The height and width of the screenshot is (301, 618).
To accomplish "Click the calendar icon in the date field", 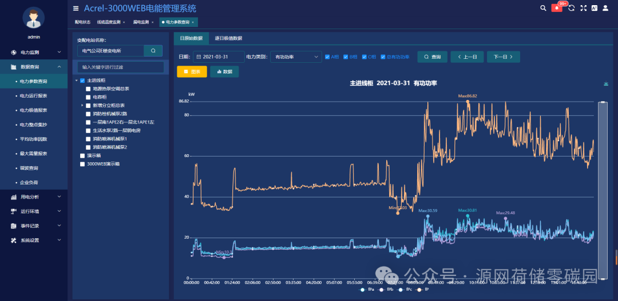I will (x=199, y=57).
